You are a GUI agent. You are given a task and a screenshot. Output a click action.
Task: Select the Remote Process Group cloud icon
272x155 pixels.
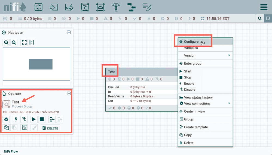tap(101, 7)
